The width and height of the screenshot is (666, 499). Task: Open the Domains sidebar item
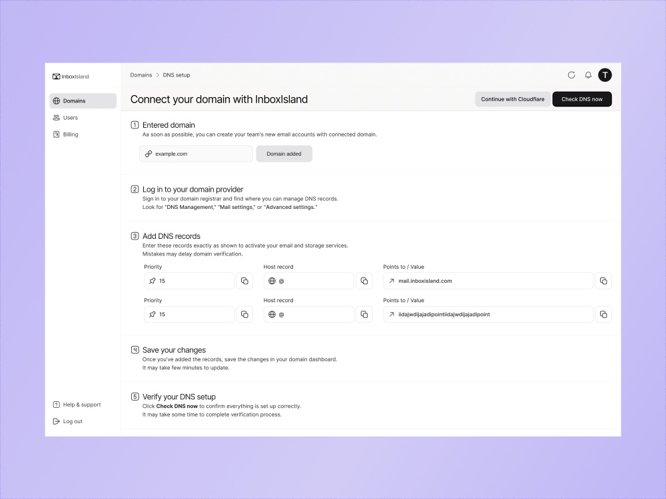(x=83, y=101)
